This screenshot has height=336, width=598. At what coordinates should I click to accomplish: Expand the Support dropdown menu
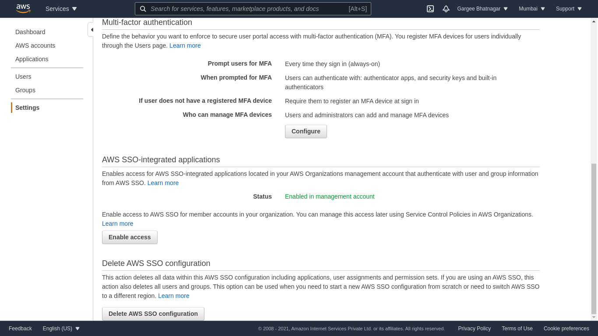[569, 9]
